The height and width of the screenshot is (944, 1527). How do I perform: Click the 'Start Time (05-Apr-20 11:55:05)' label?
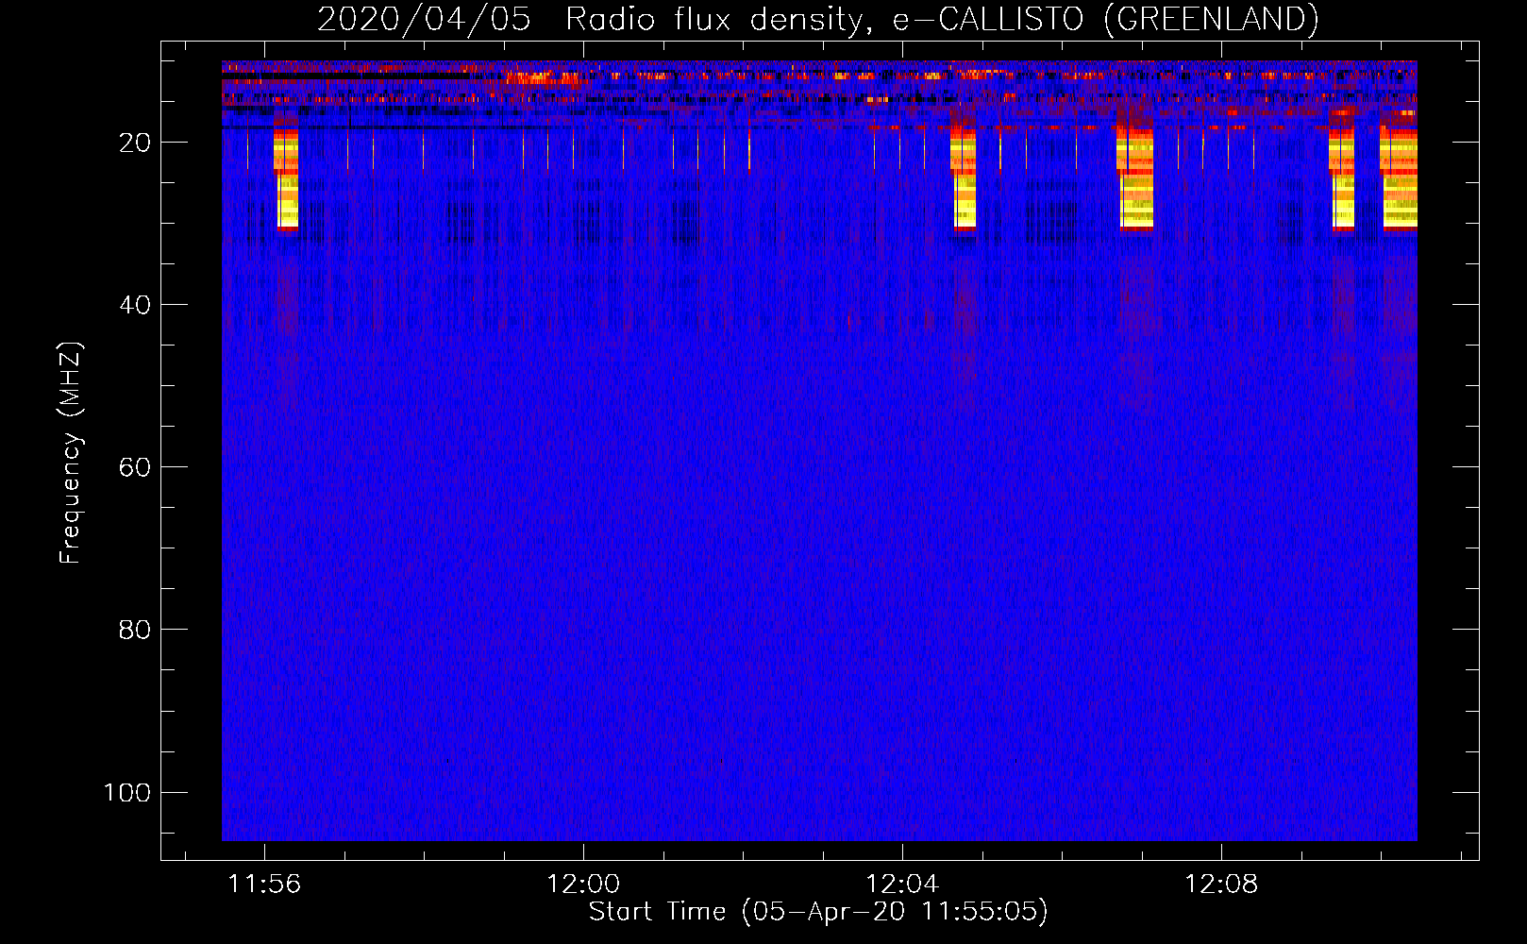[x=818, y=911]
